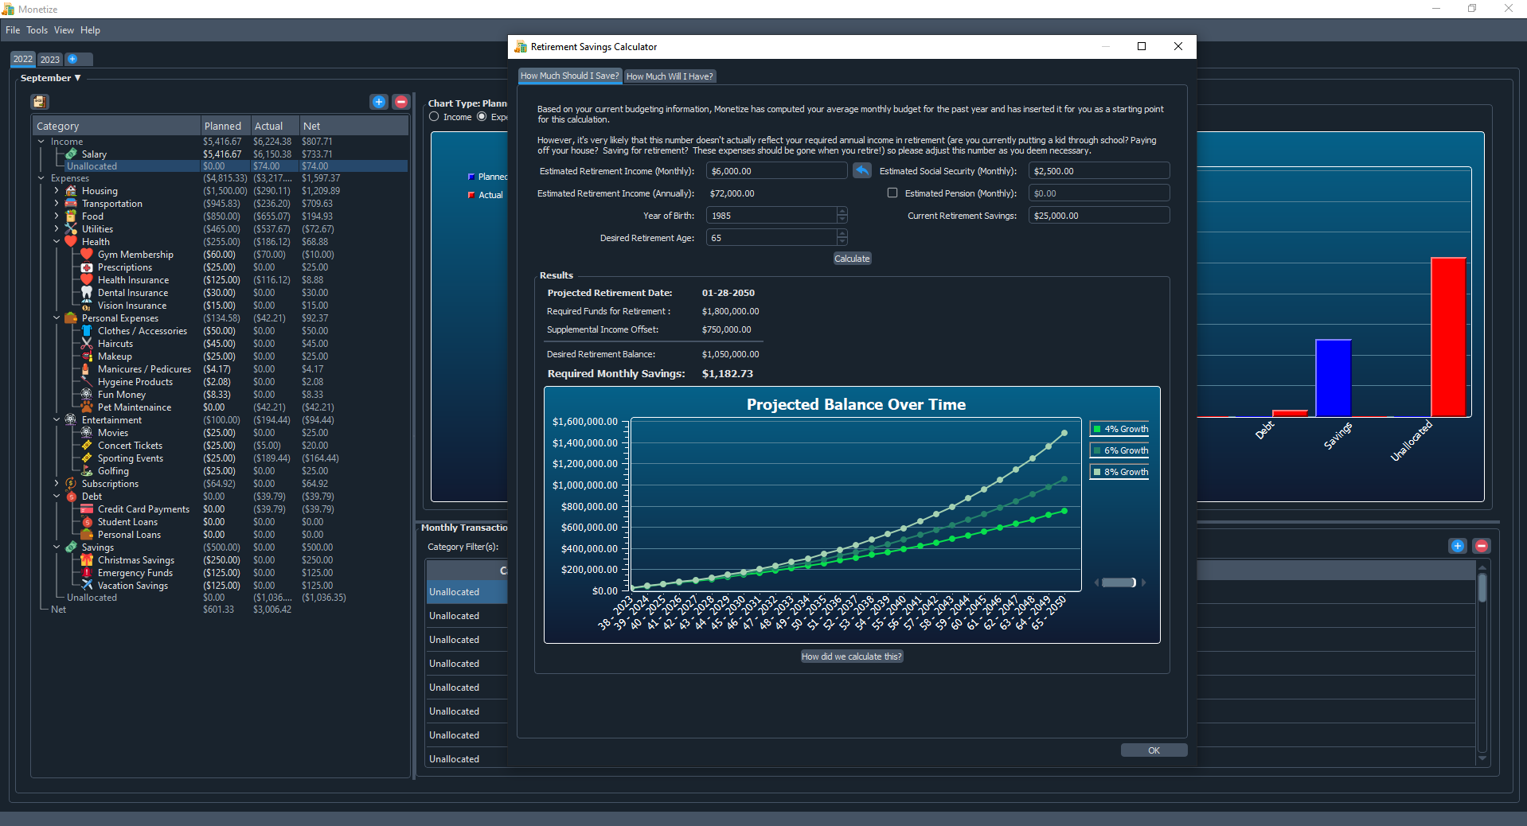Viewport: 1527px width, 826px height.
Task: Click the Golfing icon
Action: [87, 471]
